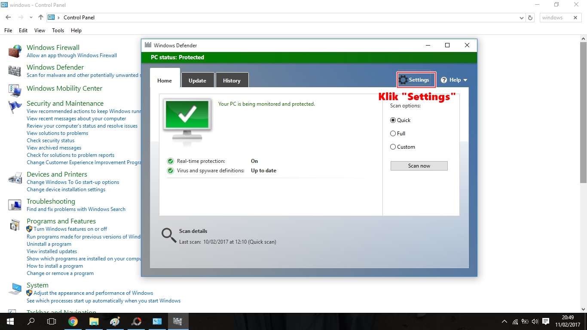The height and width of the screenshot is (330, 587).
Task: Click the Back navigation arrow
Action: coord(8,18)
